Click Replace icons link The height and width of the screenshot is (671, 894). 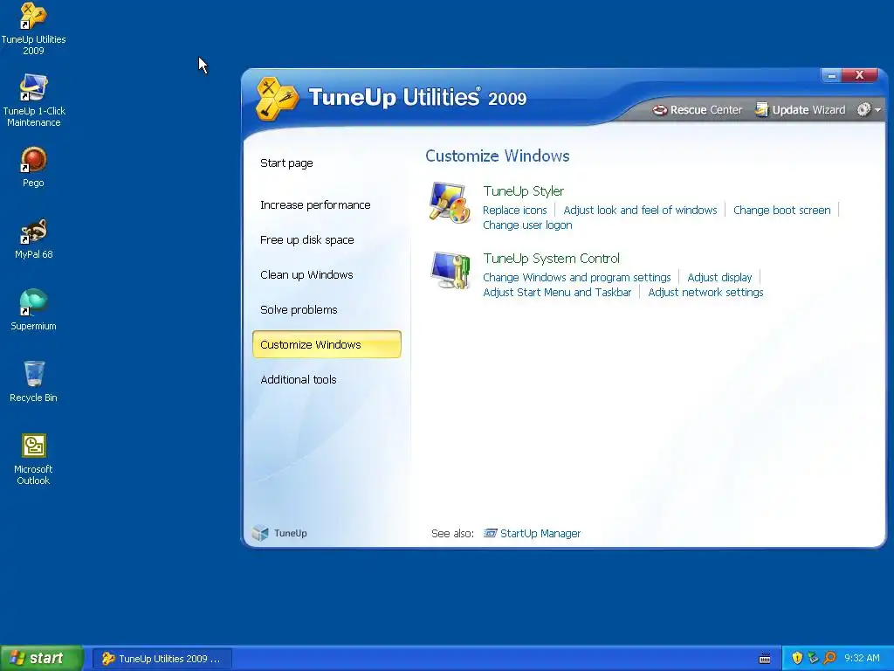point(515,210)
